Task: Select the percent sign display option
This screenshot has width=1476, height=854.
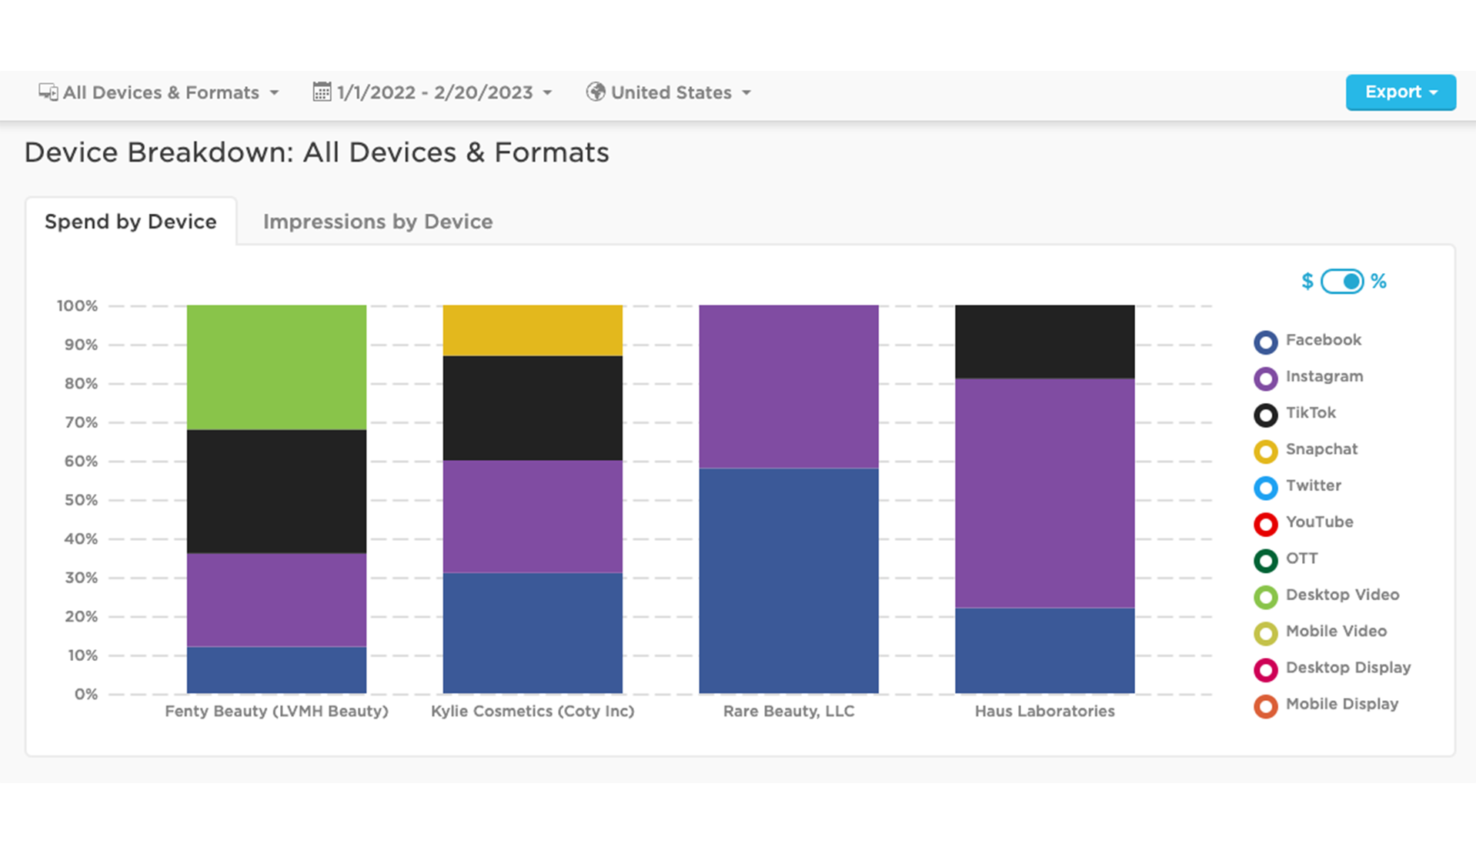Action: [1378, 282]
